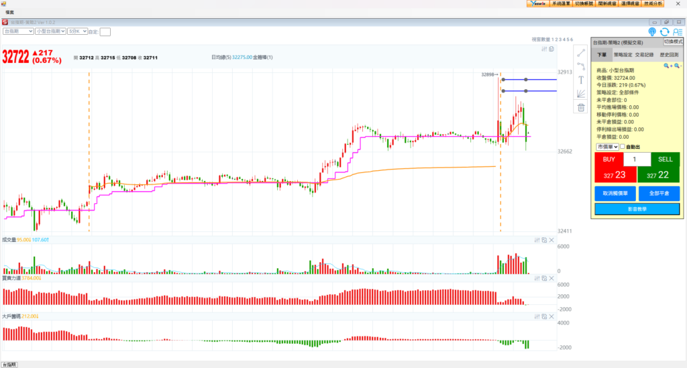This screenshot has width=687, height=368.
Task: Open the 市價單 order type dropdown
Action: [x=606, y=147]
